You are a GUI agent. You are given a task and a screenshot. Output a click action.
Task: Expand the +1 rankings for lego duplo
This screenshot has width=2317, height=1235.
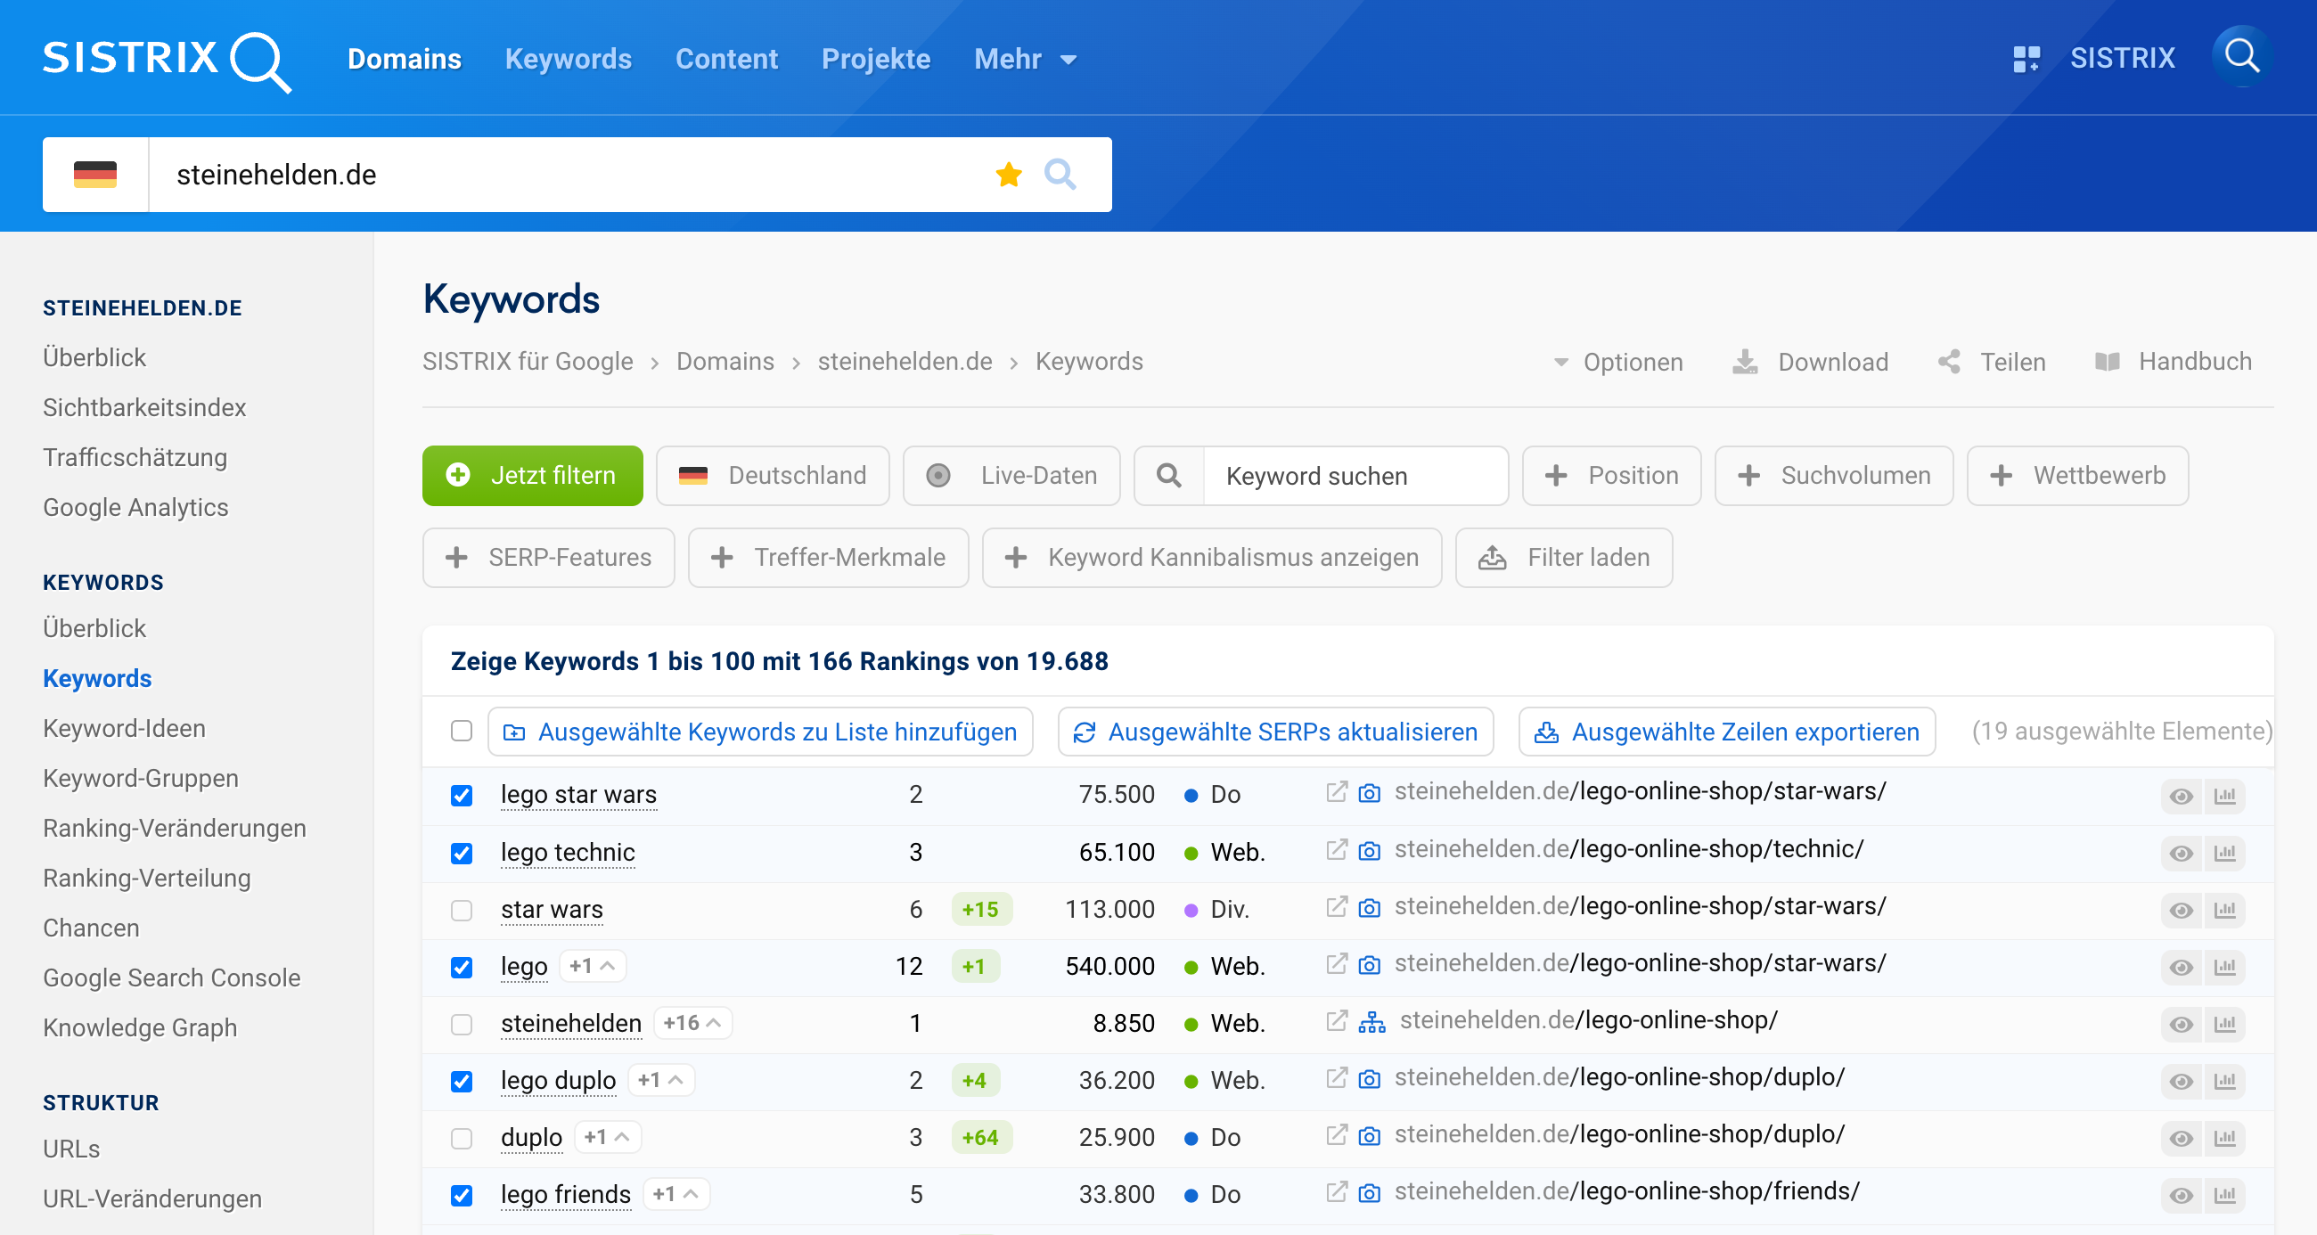coord(661,1080)
